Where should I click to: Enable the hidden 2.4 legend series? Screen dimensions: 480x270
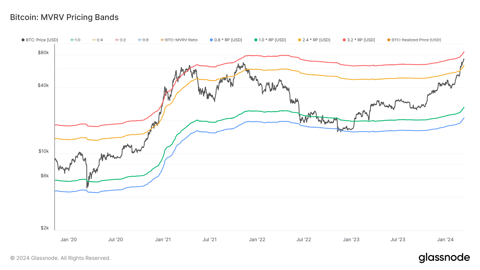coord(98,40)
